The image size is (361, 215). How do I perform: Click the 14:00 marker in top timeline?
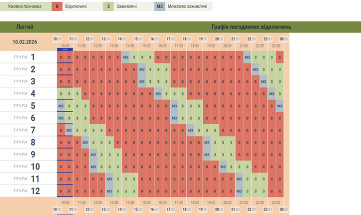(122, 39)
